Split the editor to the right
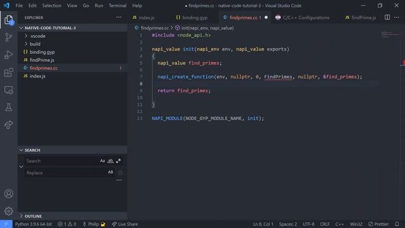405x228 pixels. (387, 17)
